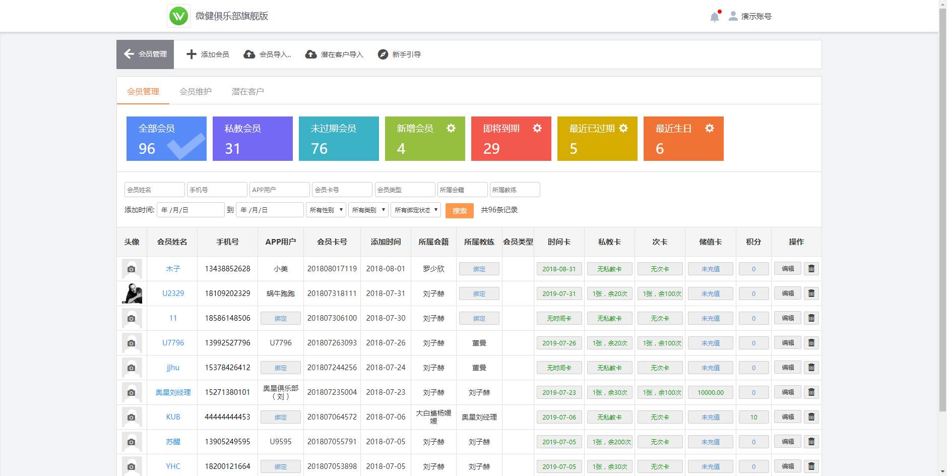Click the orange 搜索 button
The width and height of the screenshot is (947, 476).
point(460,210)
